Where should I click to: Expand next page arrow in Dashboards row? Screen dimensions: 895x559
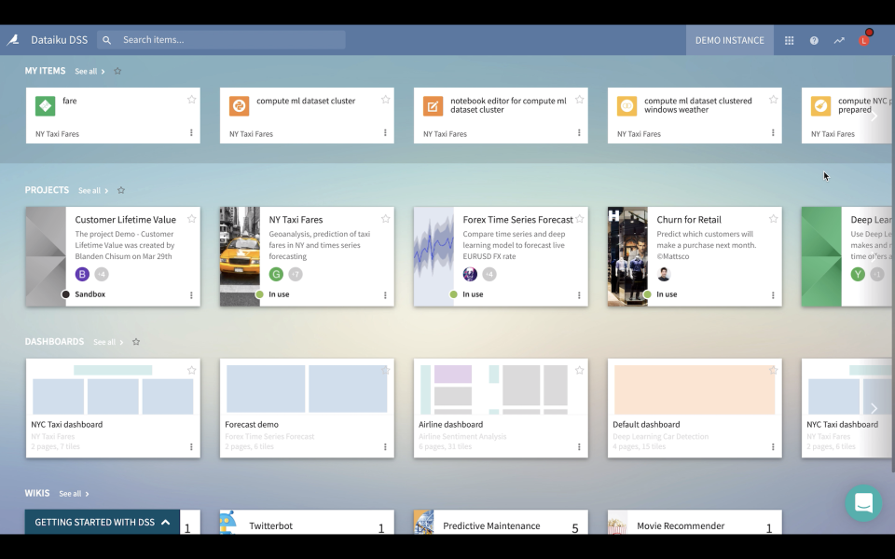[x=874, y=407]
